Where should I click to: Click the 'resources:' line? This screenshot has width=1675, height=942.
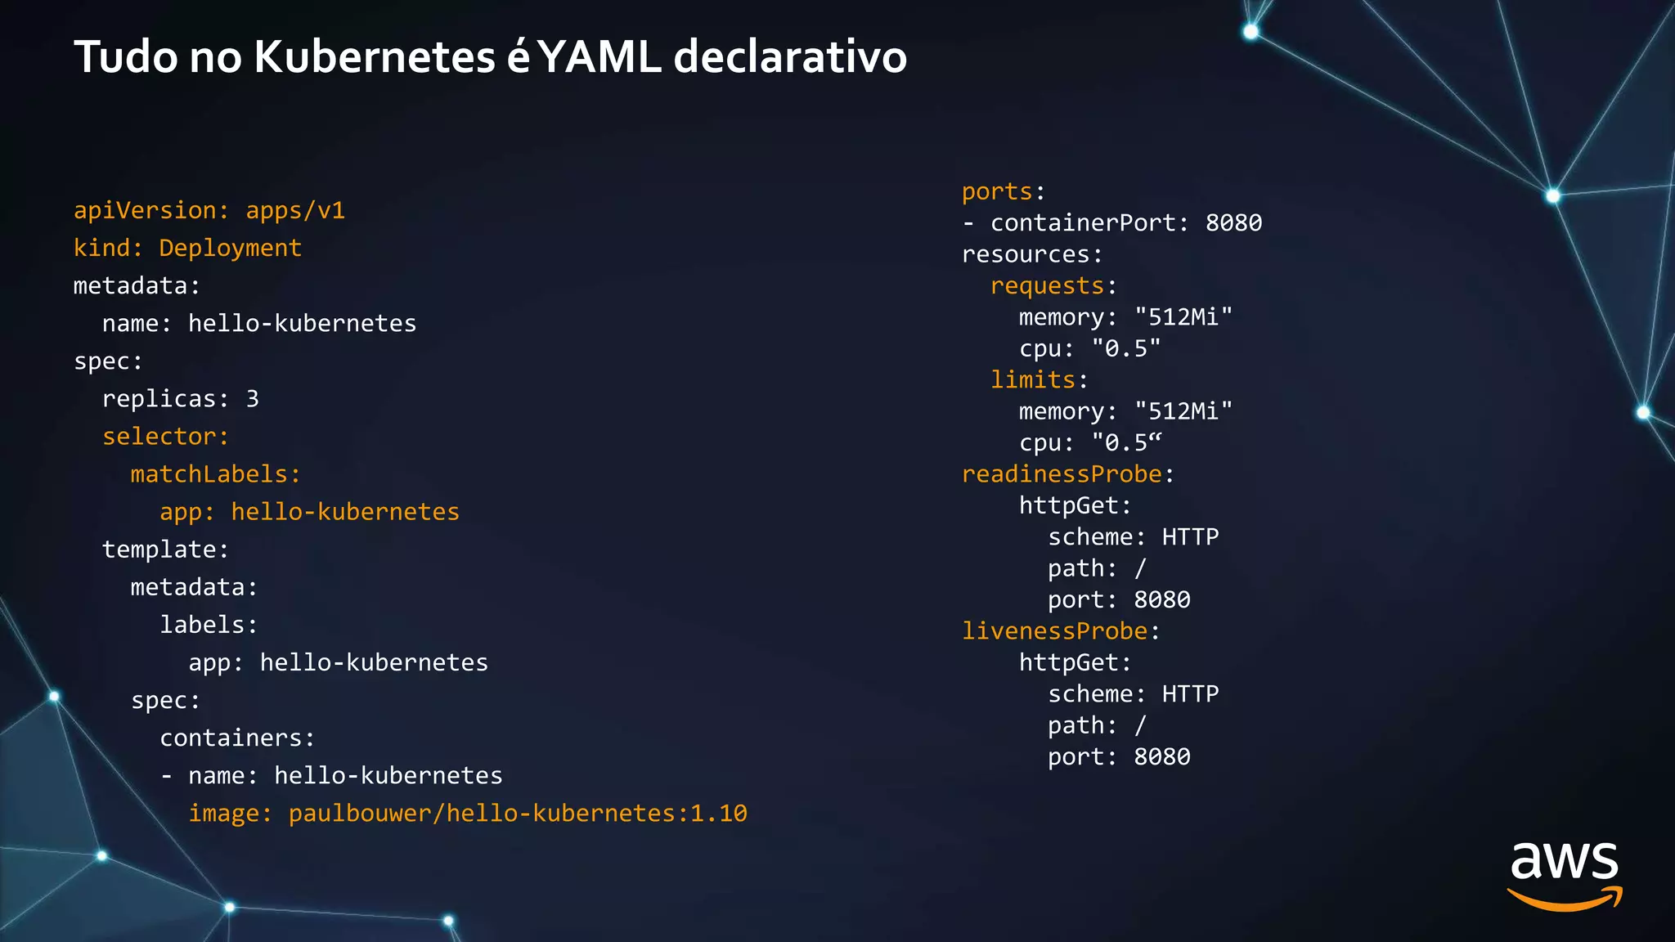(x=1032, y=254)
